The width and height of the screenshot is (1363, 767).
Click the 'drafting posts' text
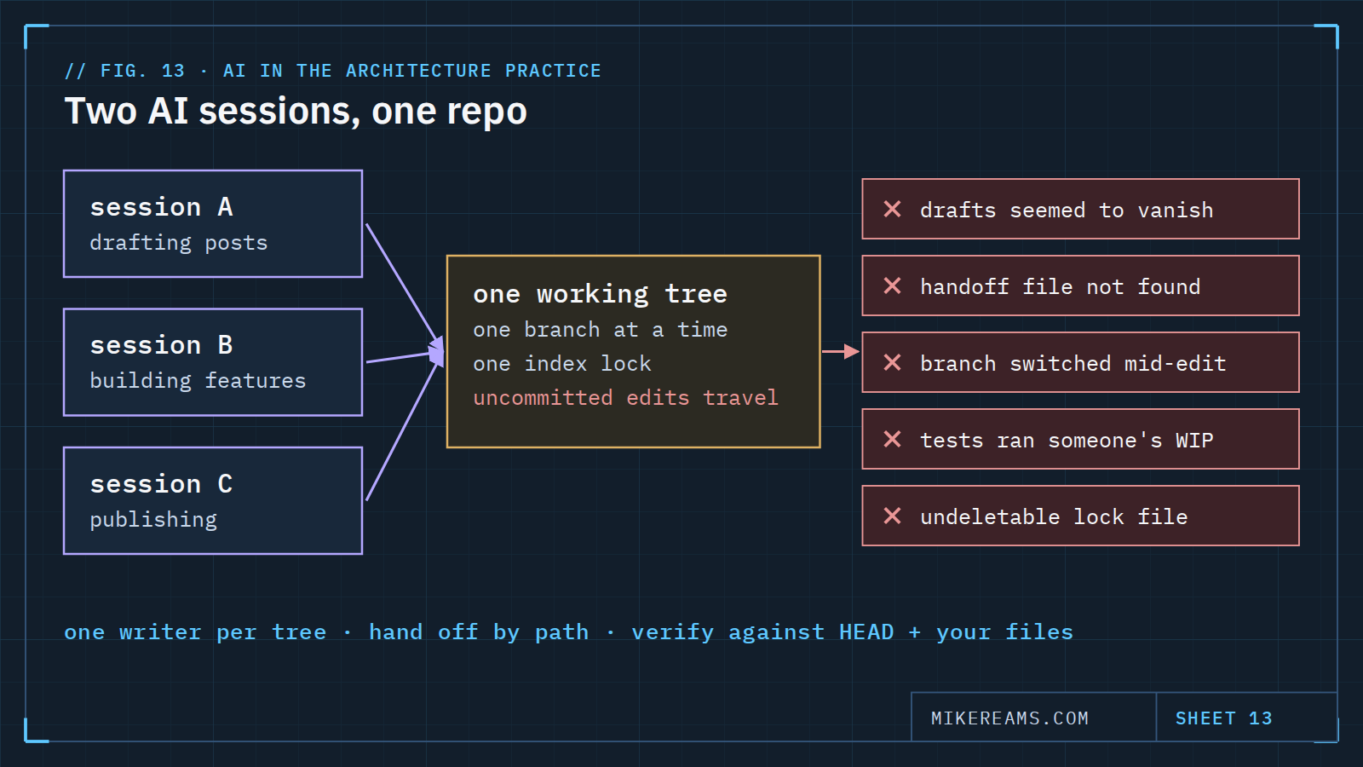click(x=179, y=243)
